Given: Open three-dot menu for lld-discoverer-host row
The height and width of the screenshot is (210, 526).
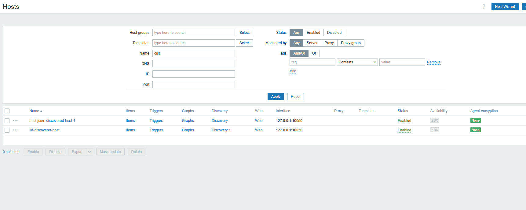Looking at the screenshot, I should pyautogui.click(x=15, y=130).
